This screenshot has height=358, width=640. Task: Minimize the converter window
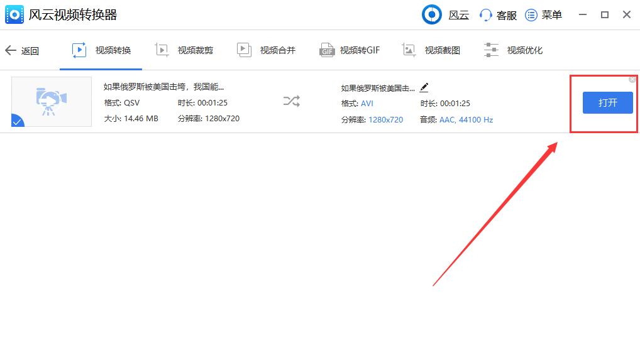click(582, 14)
